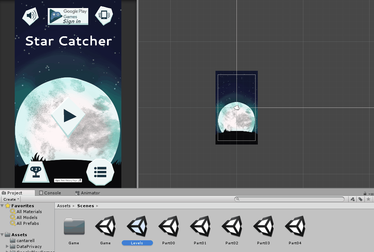374x252 pixels.
Task: Select the Part03 scene asset icon
Action: click(x=264, y=226)
